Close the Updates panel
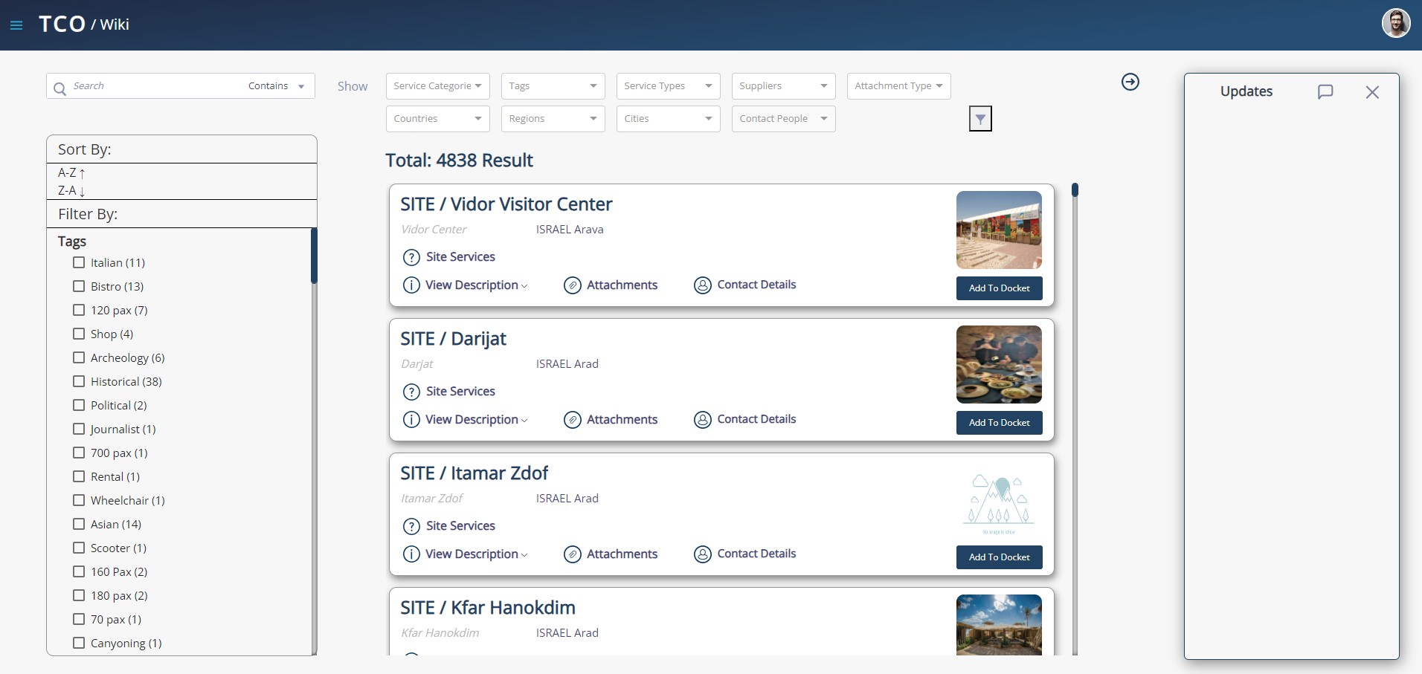The width and height of the screenshot is (1422, 674). coord(1372,92)
